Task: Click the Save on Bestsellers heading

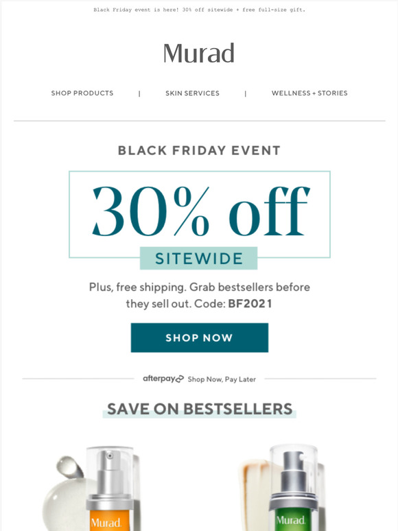Action: click(x=200, y=409)
